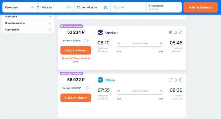Click the bell icon on the Победа ticket
The height and width of the screenshot is (119, 221).
176,80
